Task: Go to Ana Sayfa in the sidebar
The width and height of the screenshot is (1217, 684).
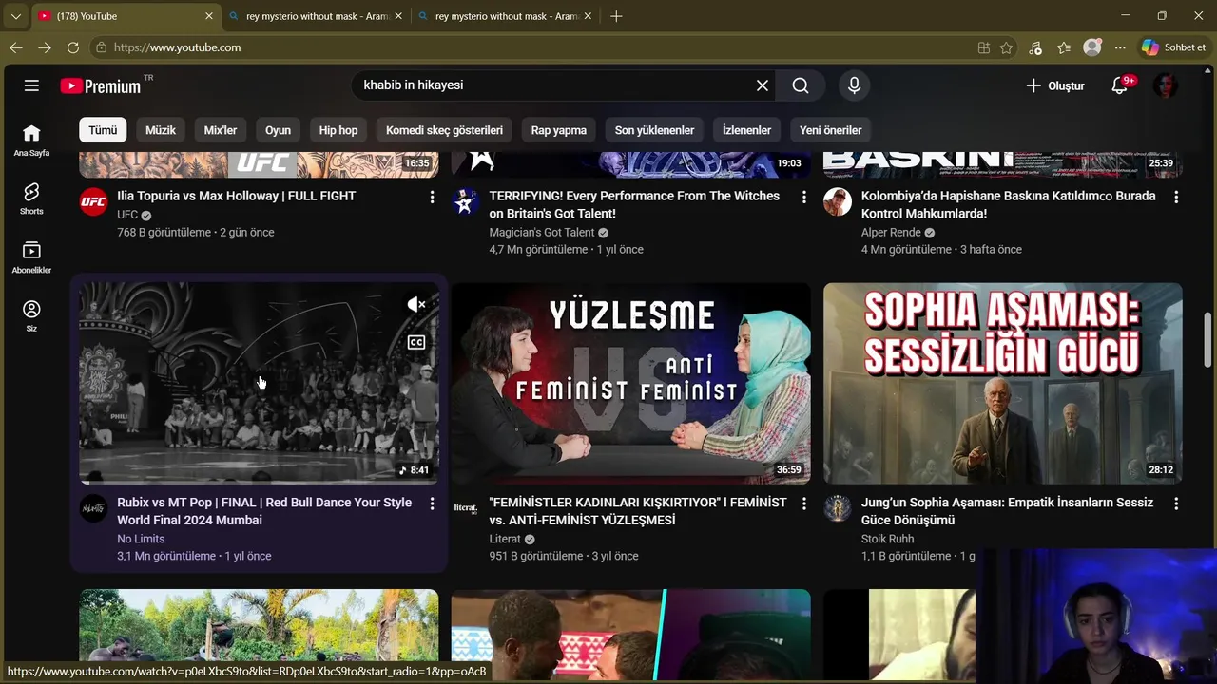Action: pos(31,140)
